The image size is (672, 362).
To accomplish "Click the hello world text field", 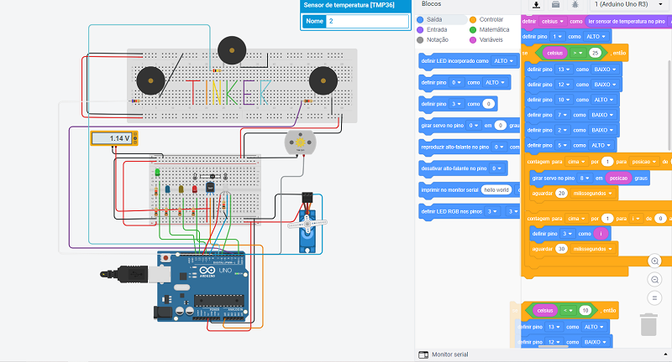I will pyautogui.click(x=496, y=189).
